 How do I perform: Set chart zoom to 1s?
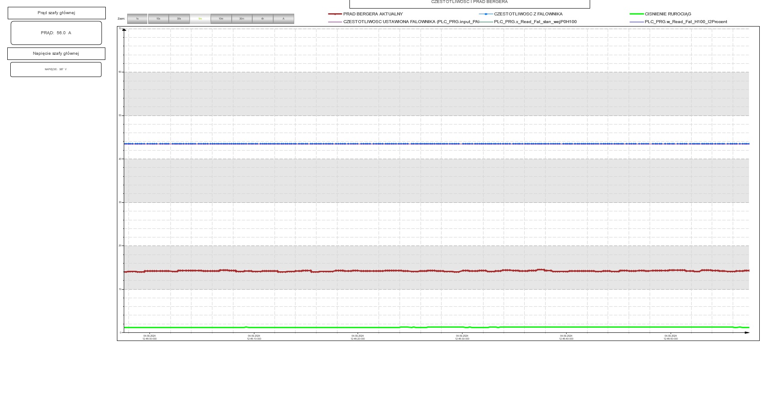tap(137, 19)
